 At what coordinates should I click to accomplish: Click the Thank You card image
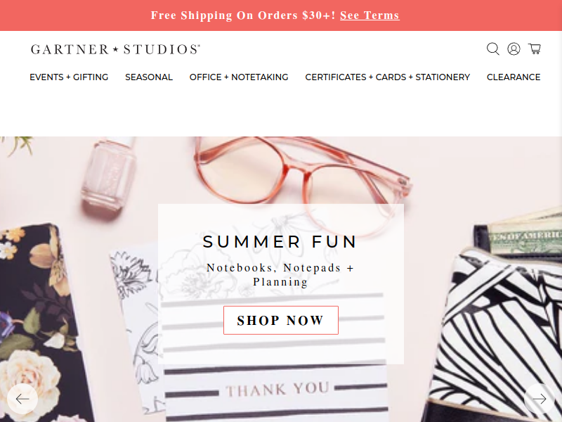[x=276, y=390]
